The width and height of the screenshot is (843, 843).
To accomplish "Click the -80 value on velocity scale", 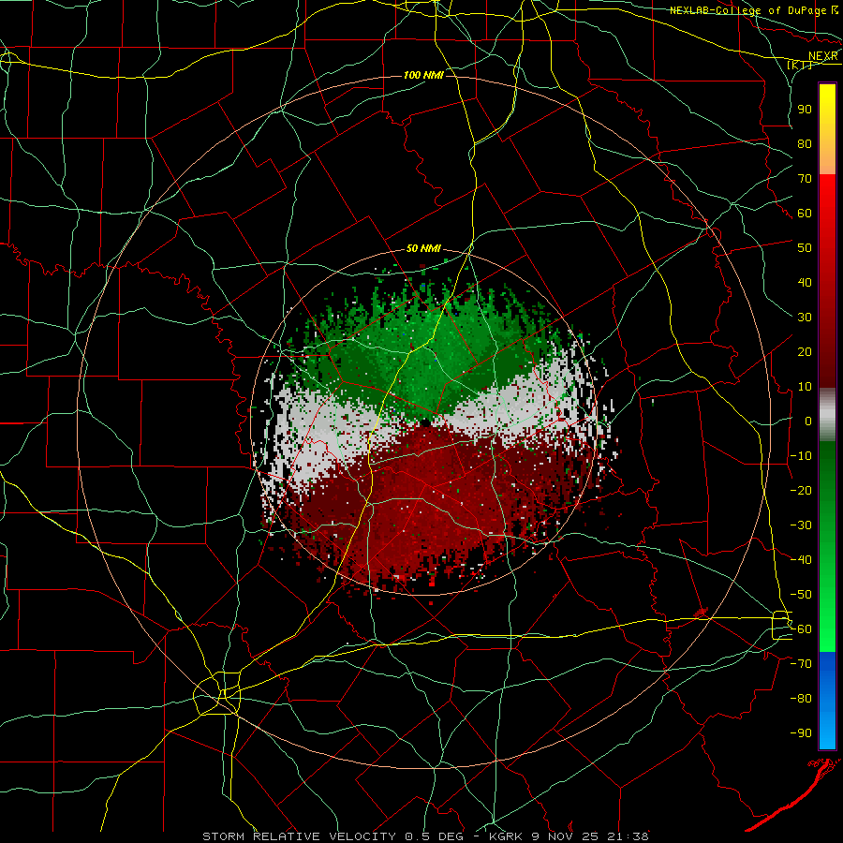I will 801,699.
